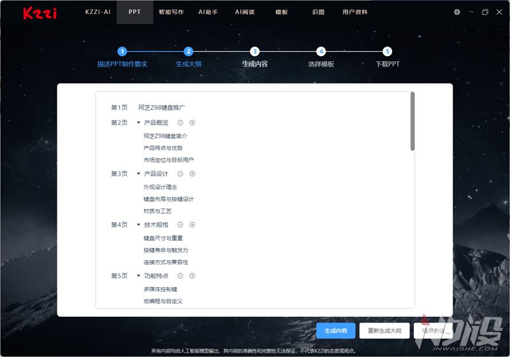Go to step 1 circle 描述PPT制作要求
Viewport: 510px width, 357px height.
click(122, 52)
